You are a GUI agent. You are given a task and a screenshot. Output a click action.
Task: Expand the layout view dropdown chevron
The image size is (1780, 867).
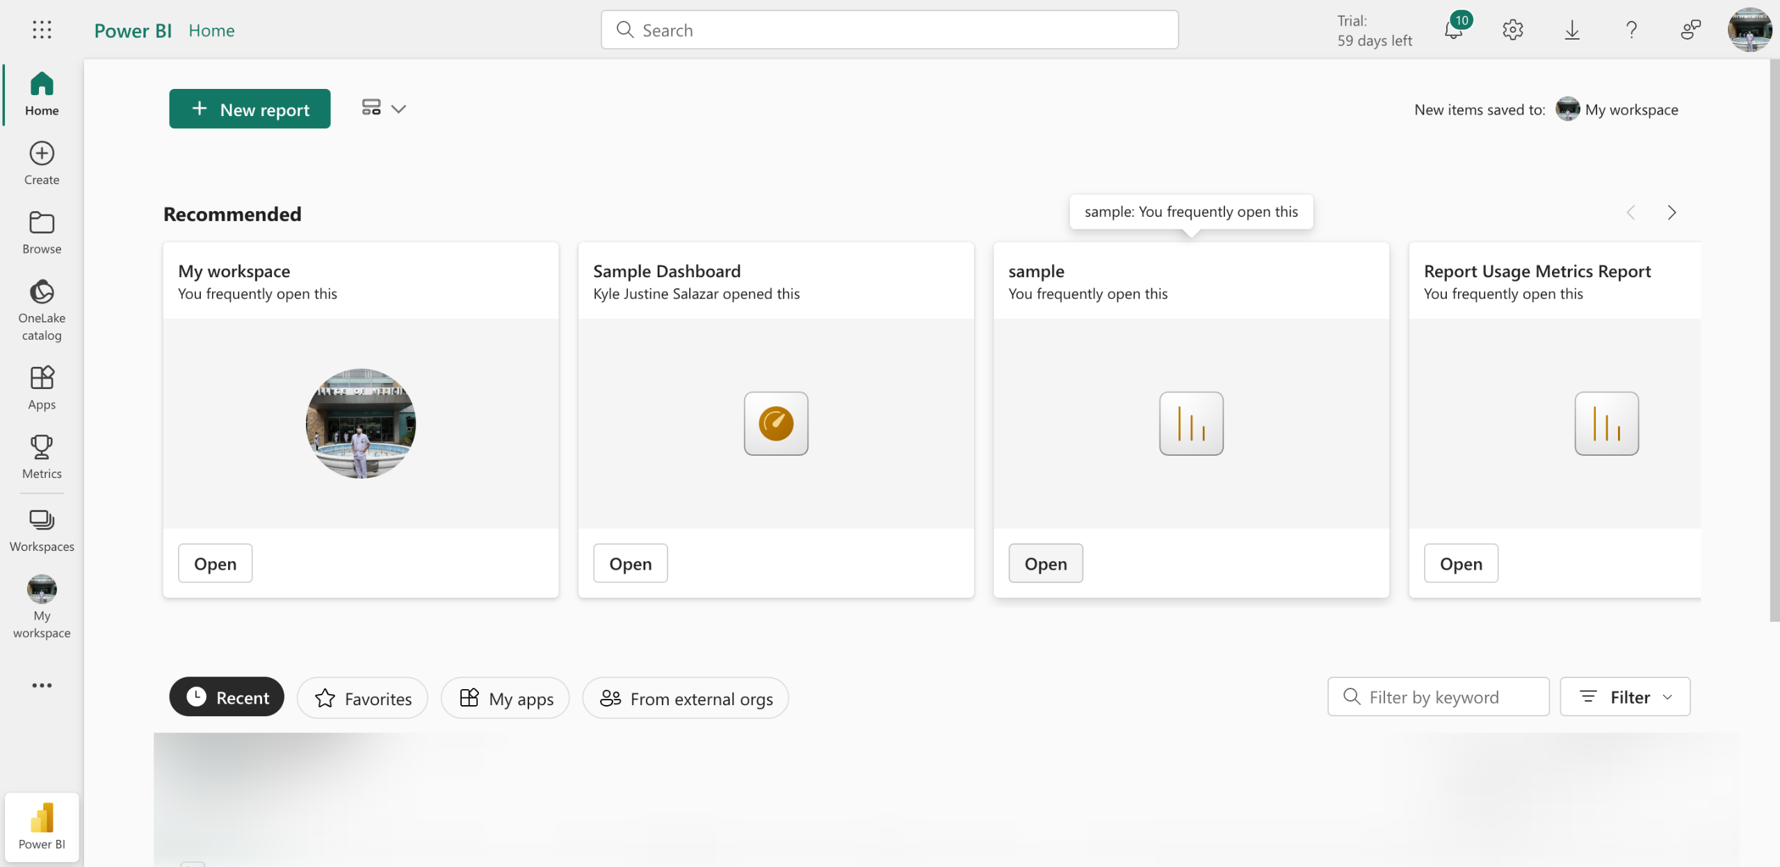click(x=398, y=109)
